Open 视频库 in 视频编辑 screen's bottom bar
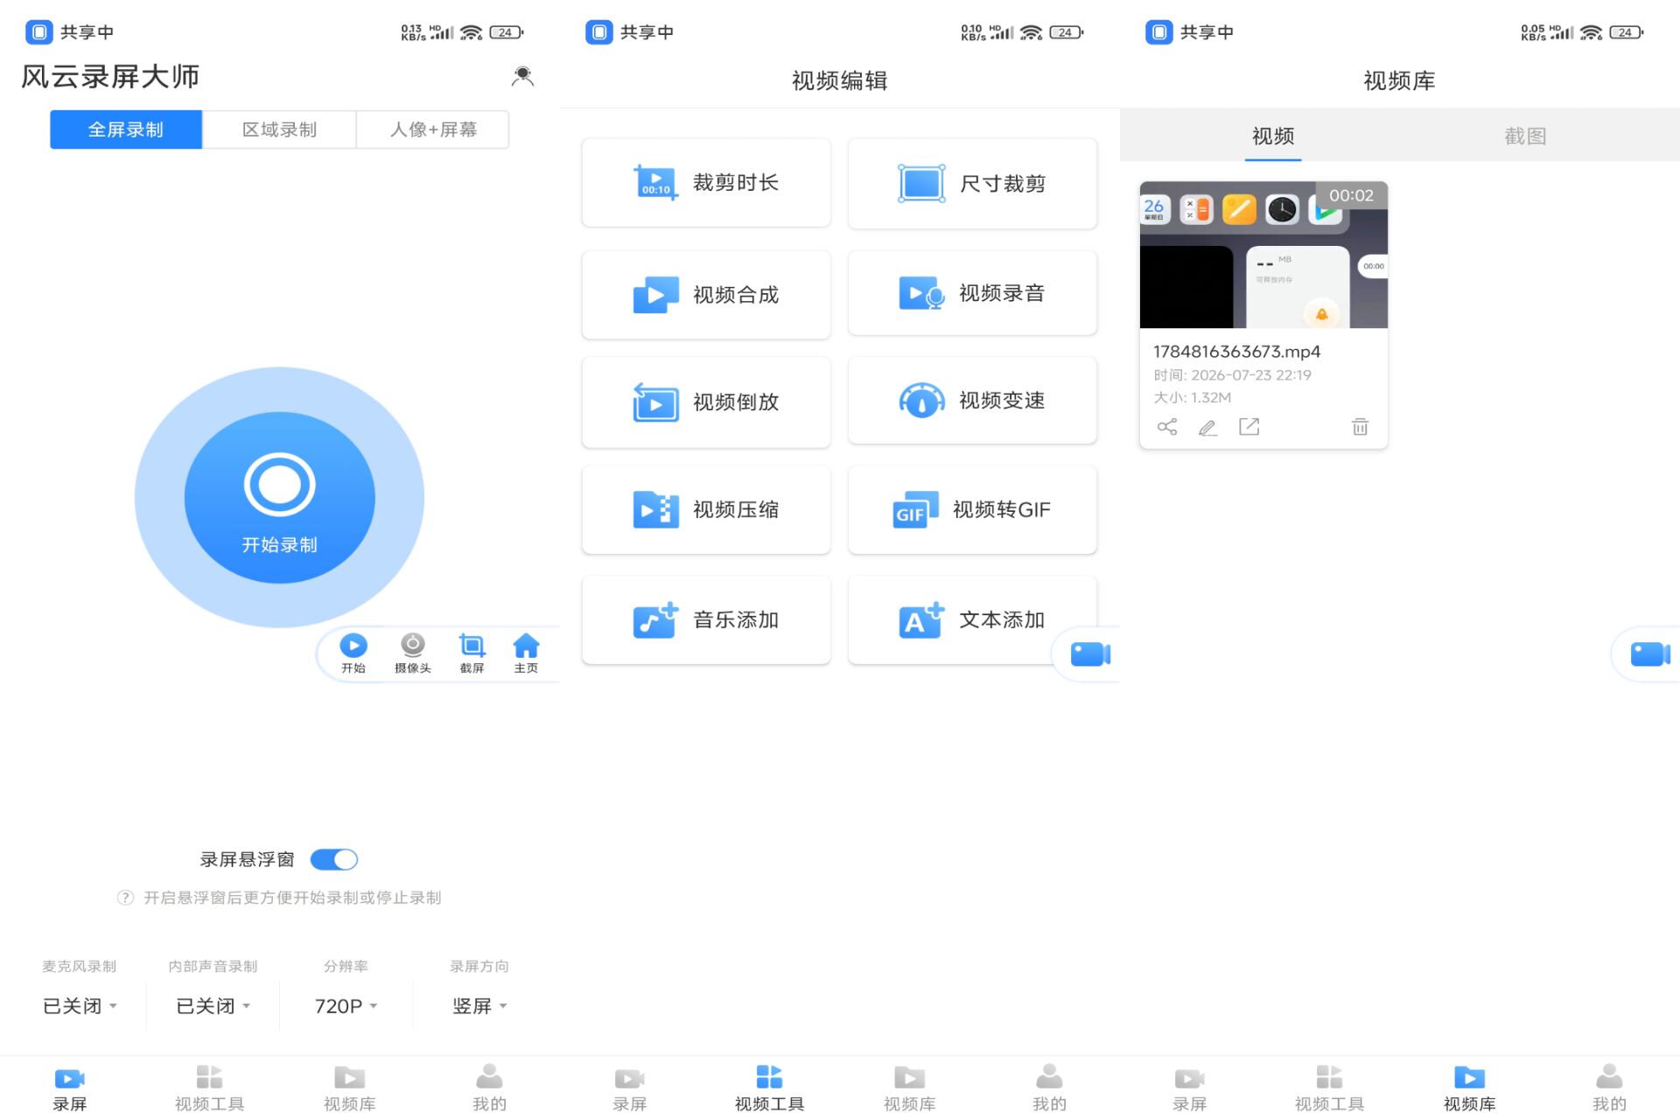The image size is (1680, 1120). pos(910,1088)
